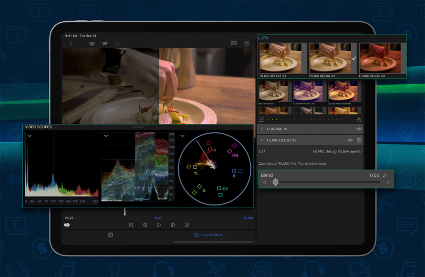This screenshot has width=425, height=277.
Task: Click the LUTs section heading
Action: click(263, 38)
